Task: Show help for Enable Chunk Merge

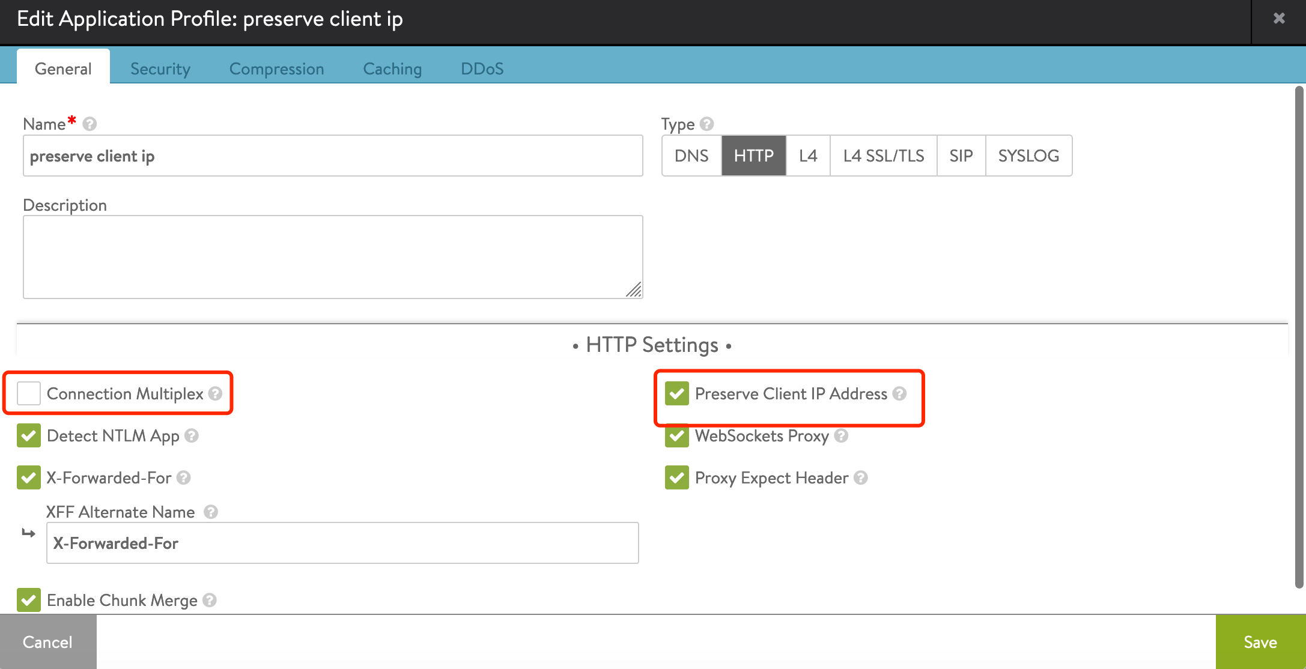Action: 210,600
